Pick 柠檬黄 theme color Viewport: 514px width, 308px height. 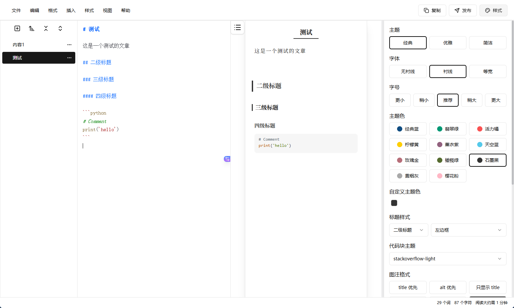408,145
